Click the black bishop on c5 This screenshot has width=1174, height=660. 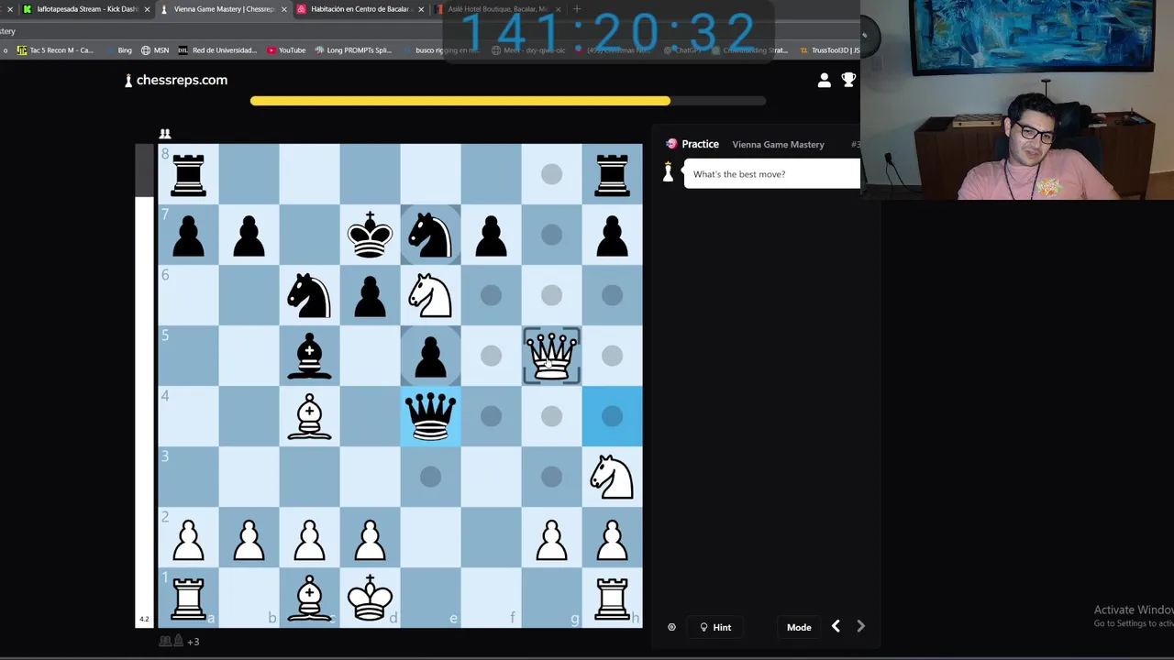309,356
